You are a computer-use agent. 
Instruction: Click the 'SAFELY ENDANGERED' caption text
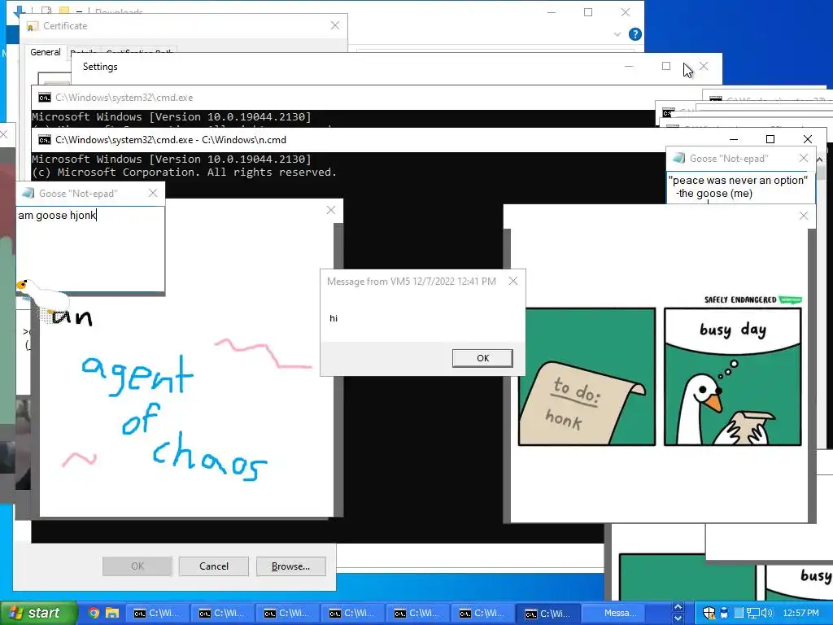(740, 299)
